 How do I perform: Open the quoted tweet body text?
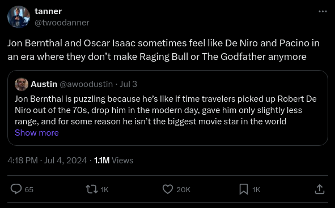166,110
